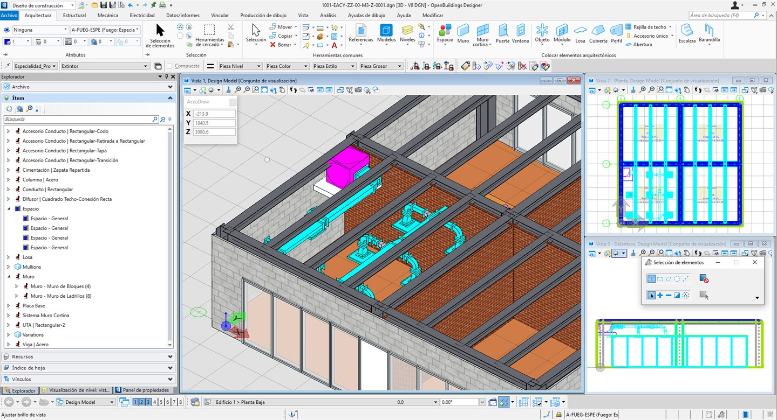
Task: Select Viga | Acero tree item
Action: coord(35,345)
